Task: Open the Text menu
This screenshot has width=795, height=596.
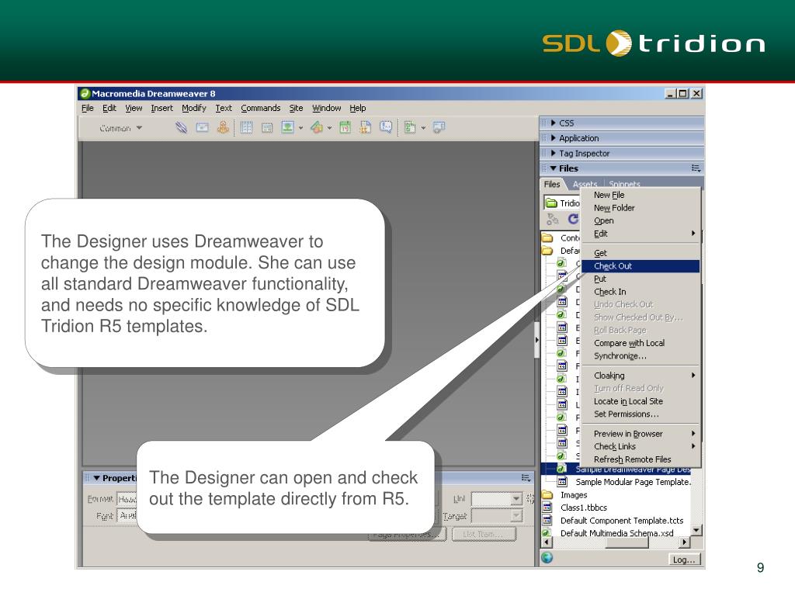Action: 224,108
